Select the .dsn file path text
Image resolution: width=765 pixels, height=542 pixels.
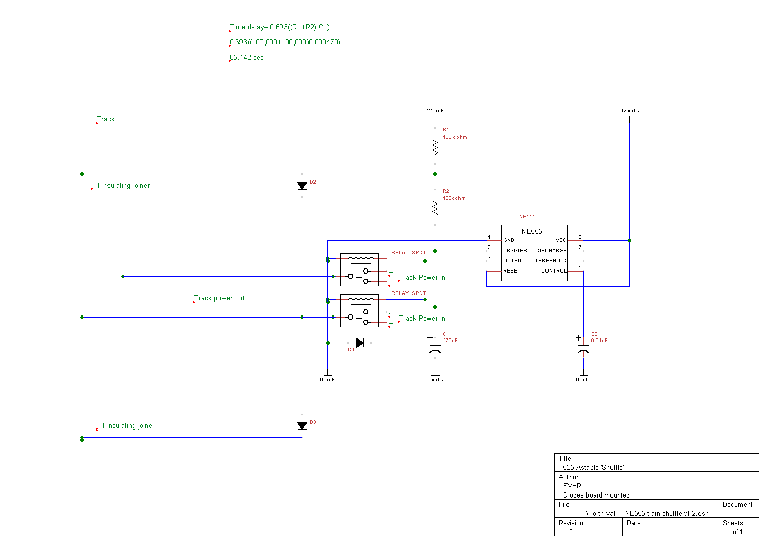645,513
